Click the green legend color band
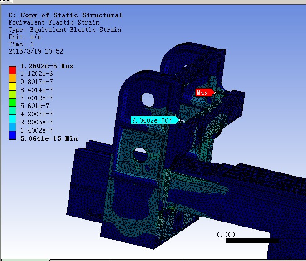 click(x=12, y=103)
